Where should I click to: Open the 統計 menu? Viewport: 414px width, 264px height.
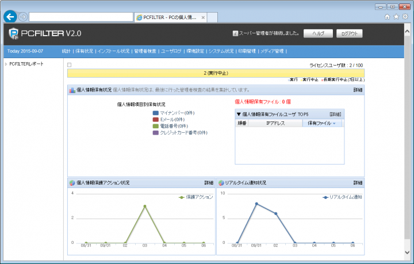(66, 51)
